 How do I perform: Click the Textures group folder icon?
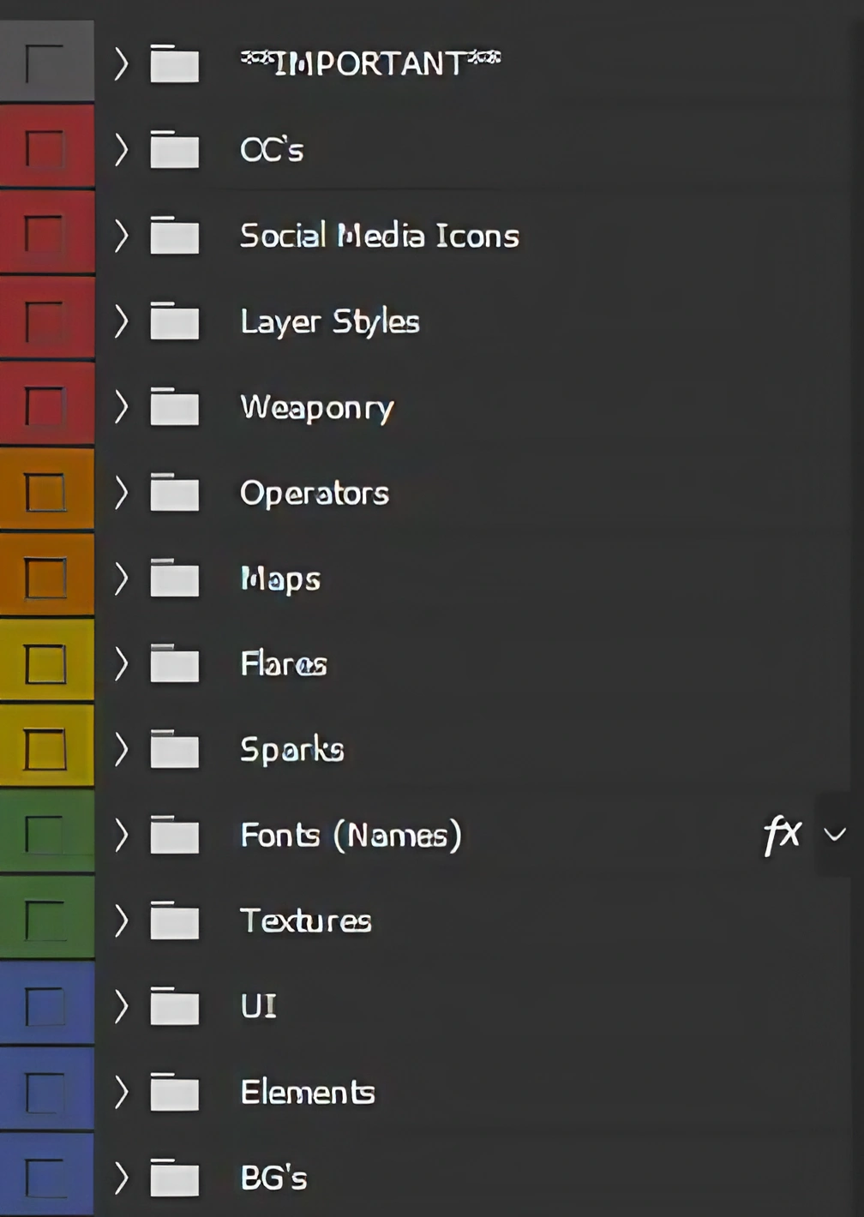[x=175, y=921]
